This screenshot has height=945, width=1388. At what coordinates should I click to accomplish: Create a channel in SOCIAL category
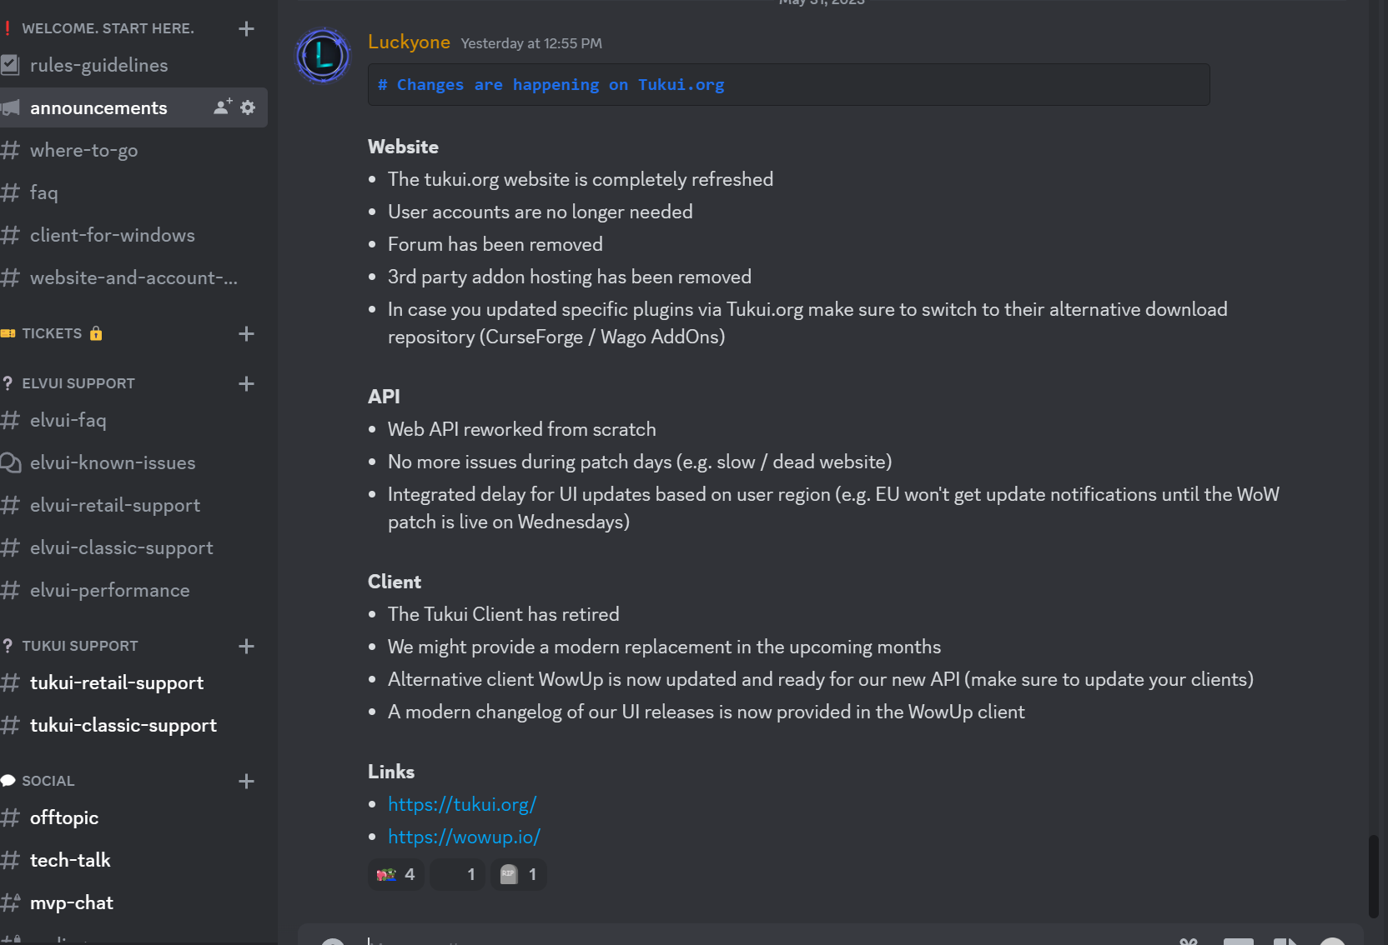point(246,782)
